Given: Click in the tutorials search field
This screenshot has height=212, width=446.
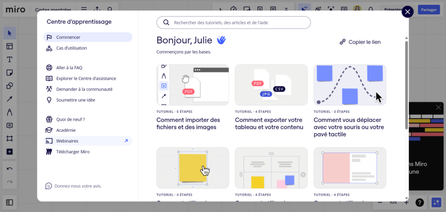Looking at the screenshot, I should click(x=233, y=23).
